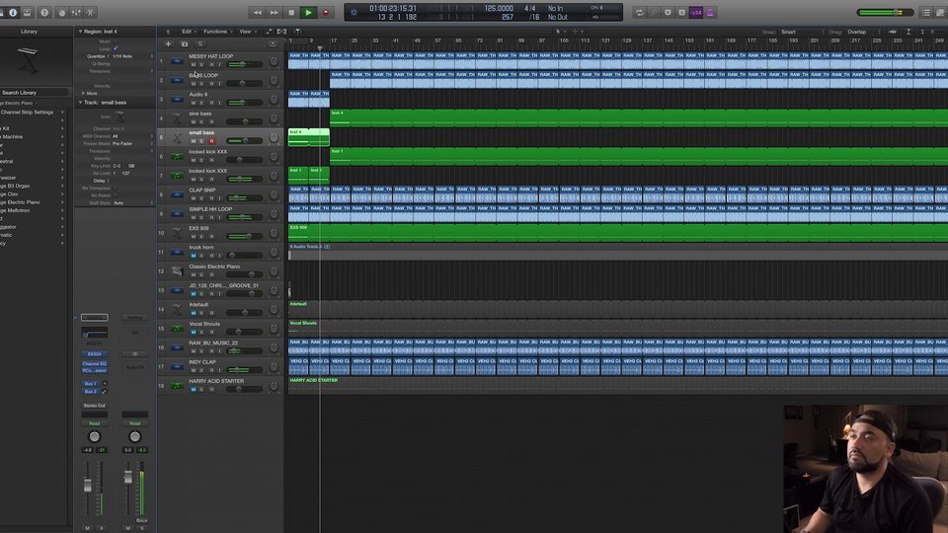Screen dimensions: 948x533
Task: Open the Functions menu in tracks area
Action: pyautogui.click(x=216, y=32)
